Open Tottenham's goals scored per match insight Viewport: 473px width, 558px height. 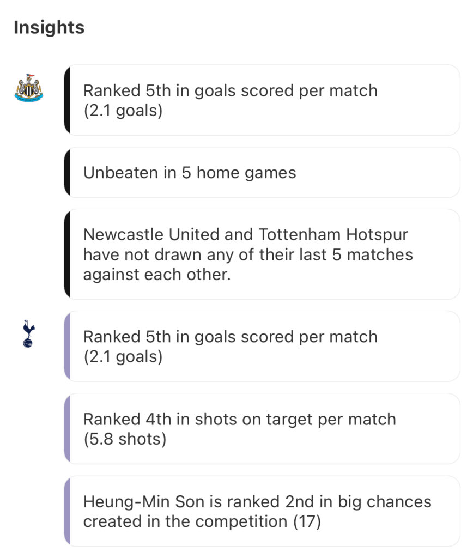pos(262,346)
